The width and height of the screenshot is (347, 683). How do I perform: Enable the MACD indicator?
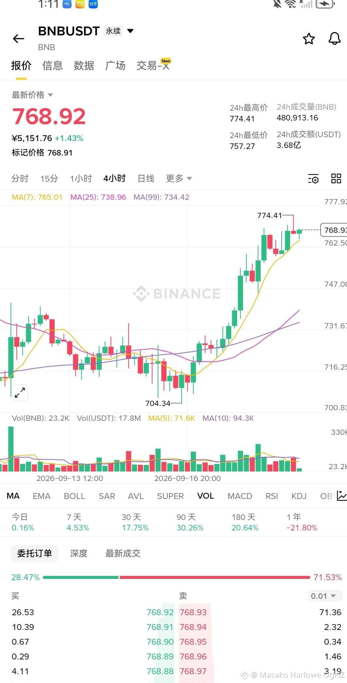[x=240, y=496]
